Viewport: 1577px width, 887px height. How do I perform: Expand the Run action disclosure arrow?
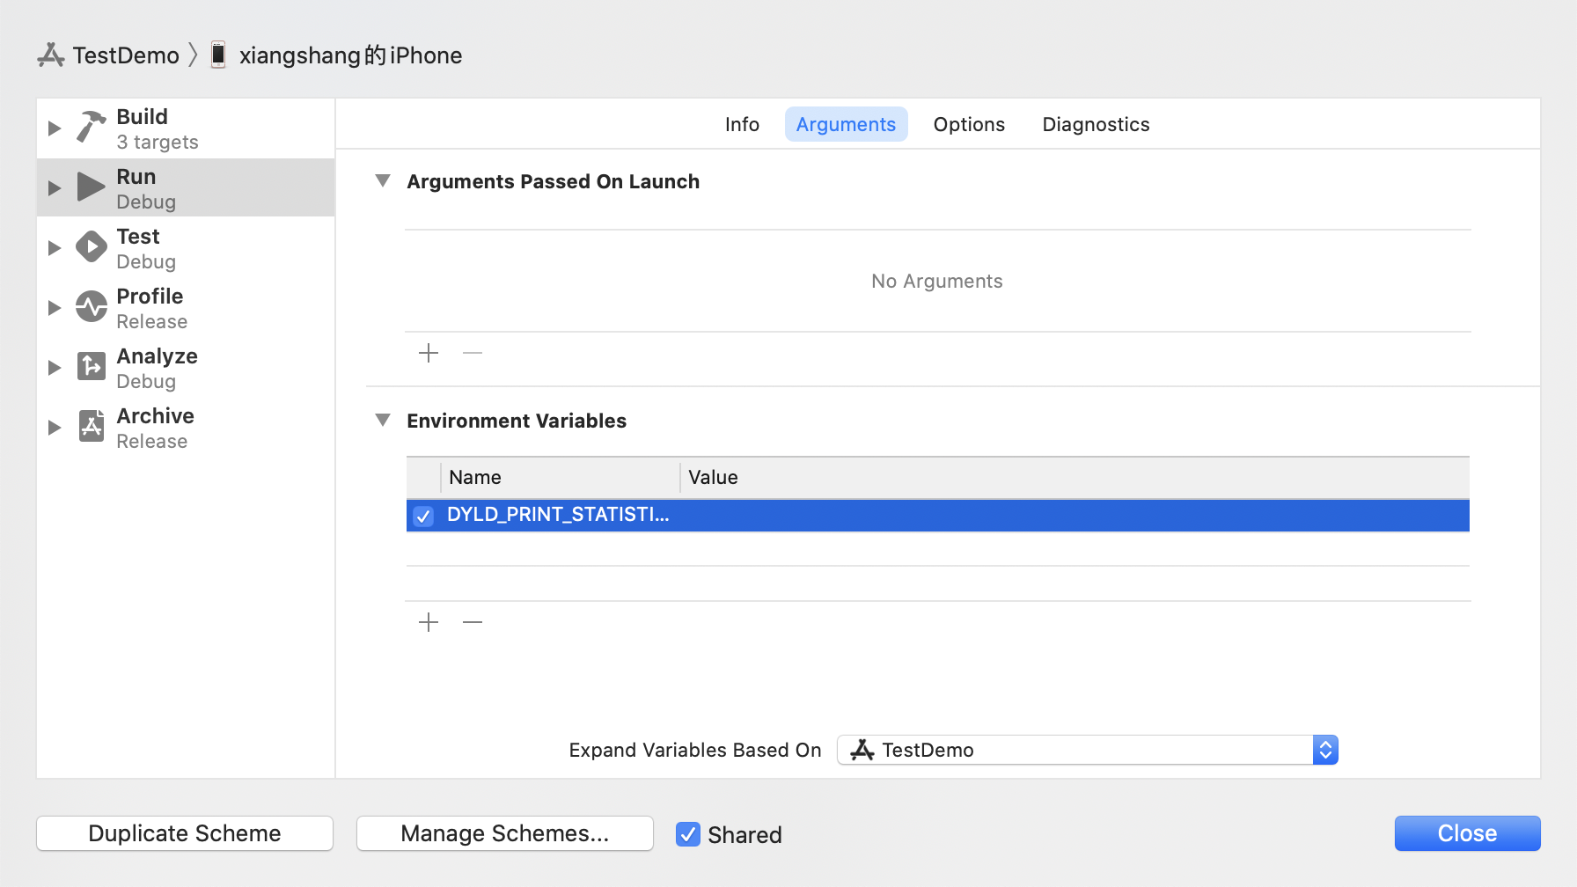[55, 188]
